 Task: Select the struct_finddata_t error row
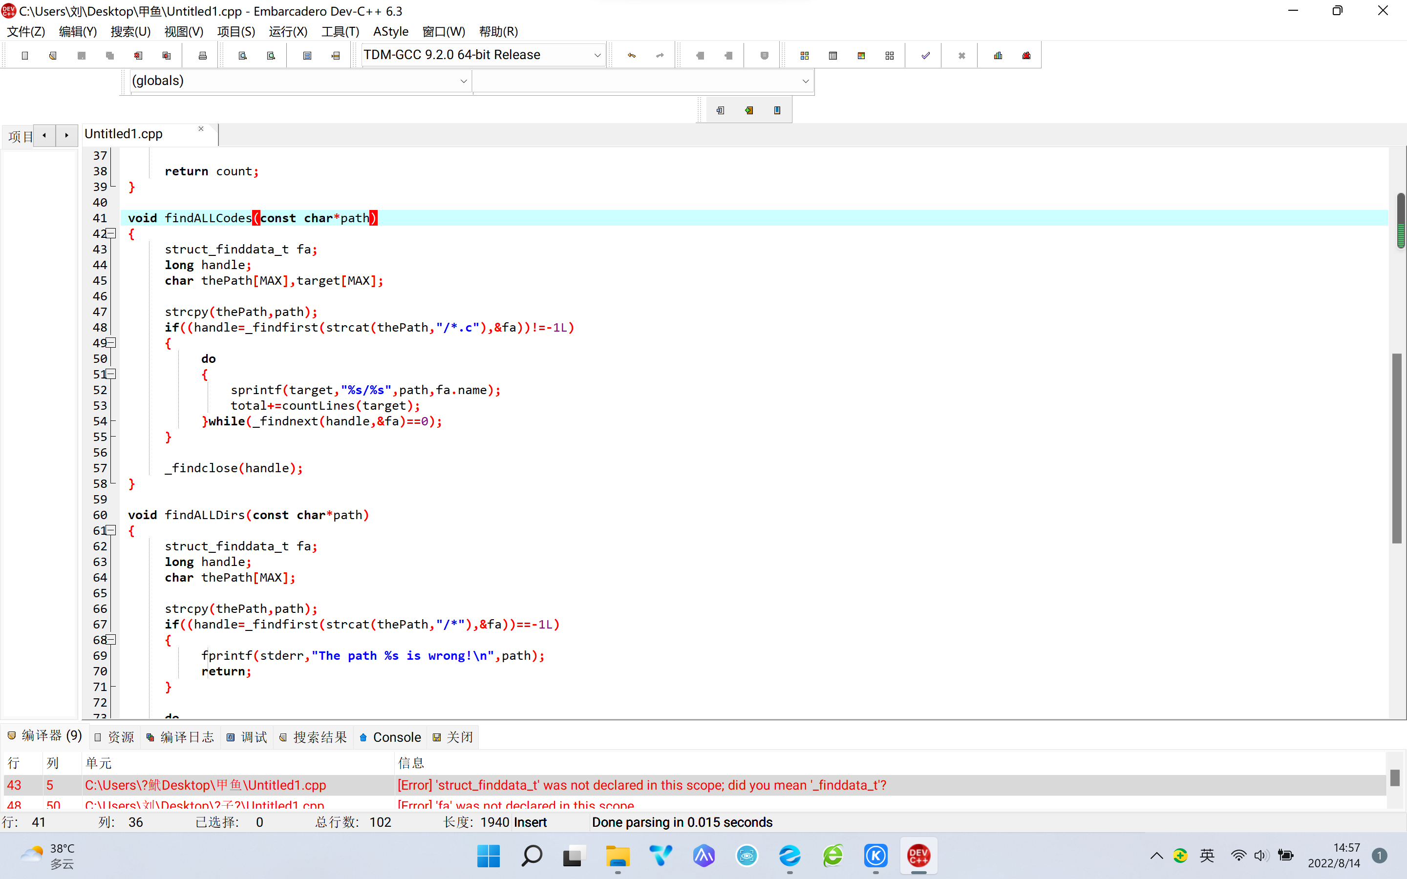[640, 785]
